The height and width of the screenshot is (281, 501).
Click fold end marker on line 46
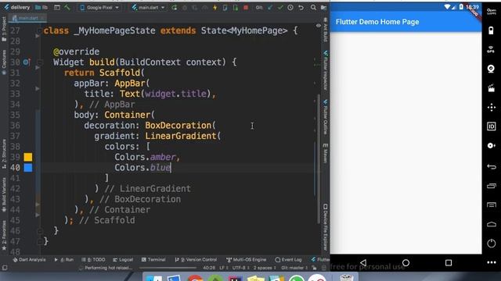(x=40, y=231)
